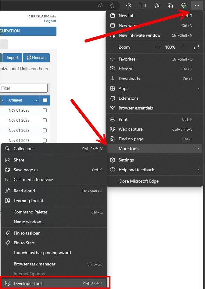Check the first Nov 01 2023 row checkbox

pos(45,110)
